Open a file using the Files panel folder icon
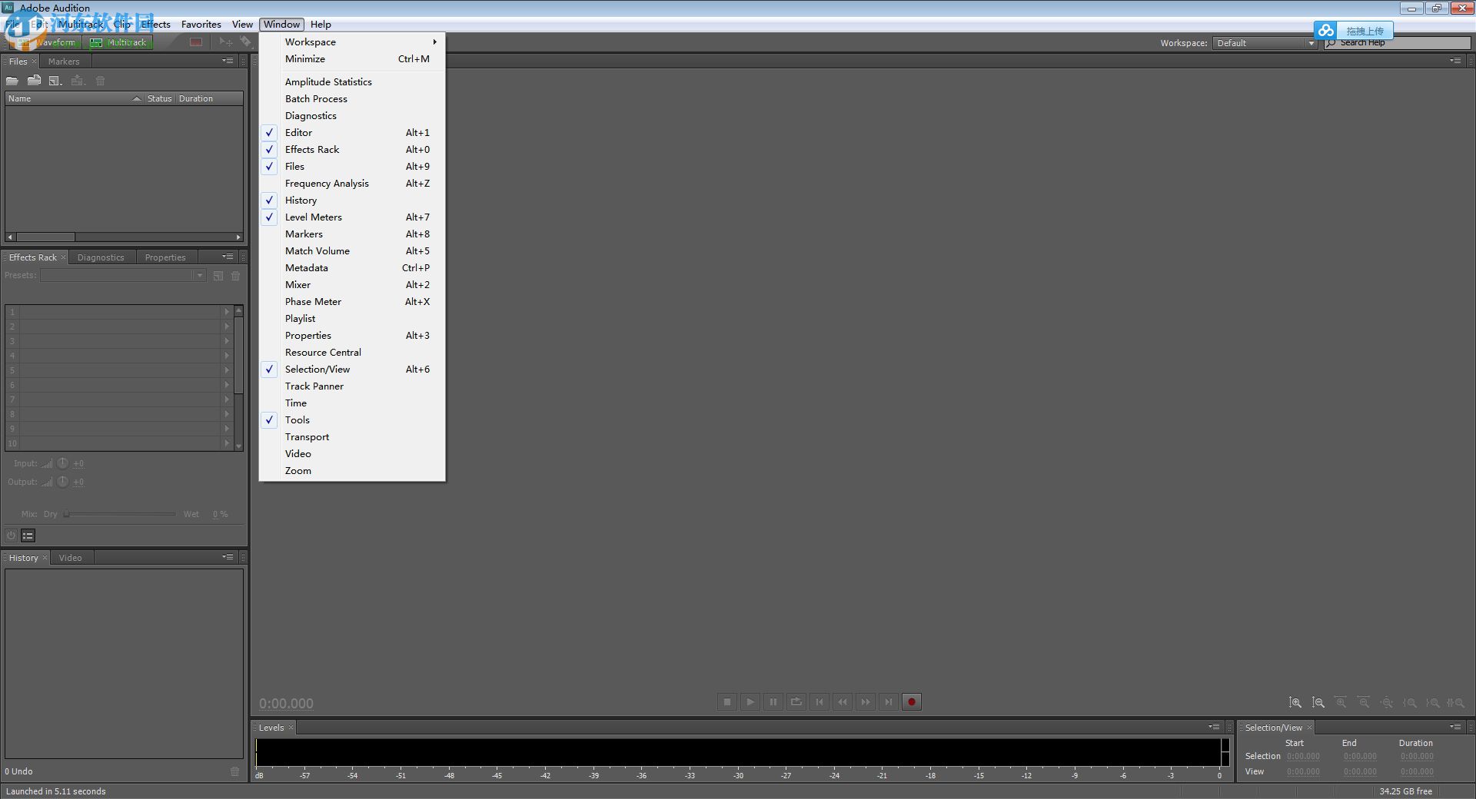Image resolution: width=1476 pixels, height=799 pixels. (x=12, y=80)
